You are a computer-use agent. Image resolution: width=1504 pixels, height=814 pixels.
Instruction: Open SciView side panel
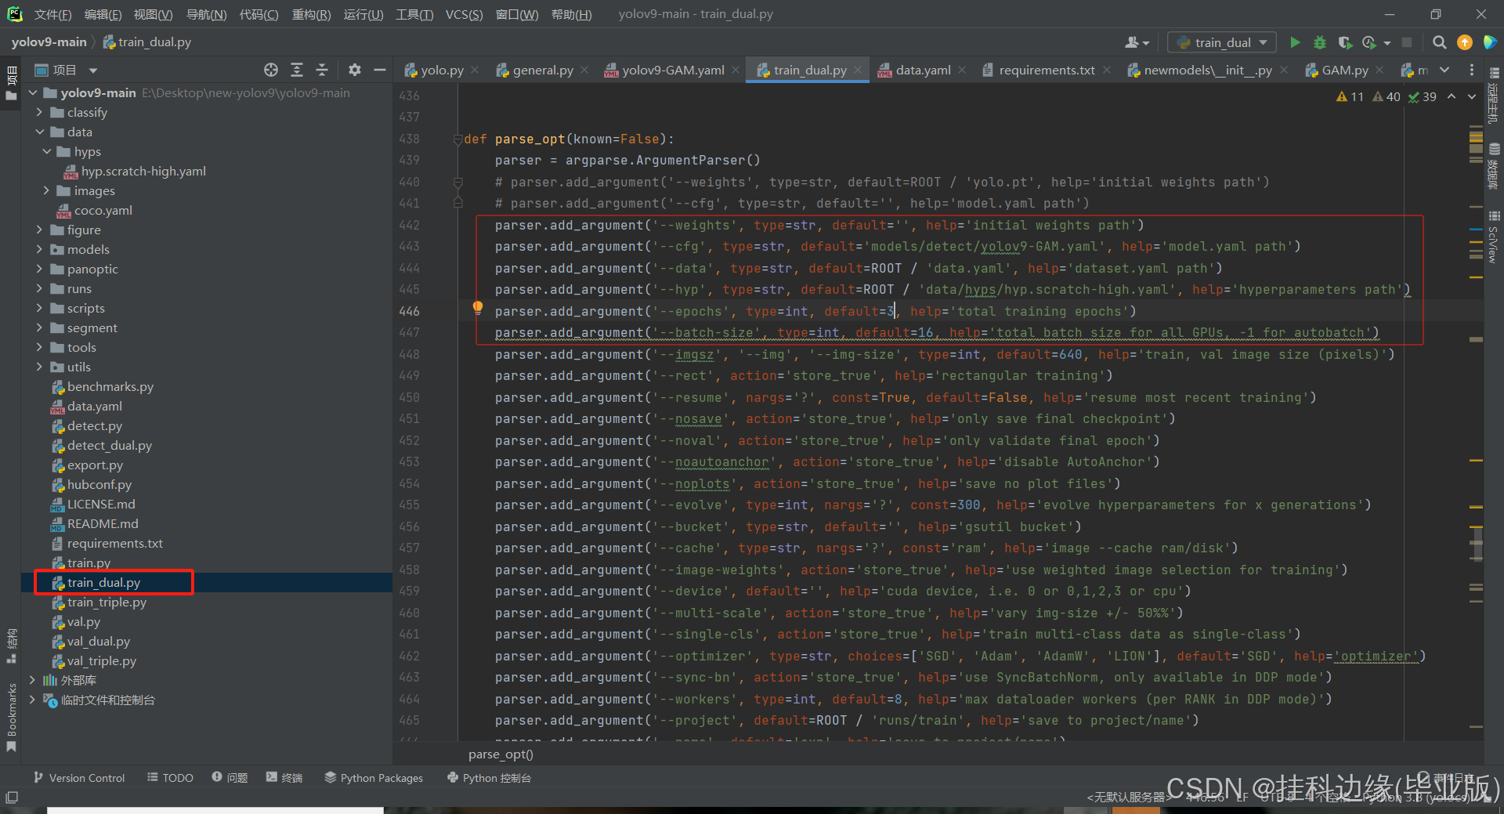coord(1493,237)
